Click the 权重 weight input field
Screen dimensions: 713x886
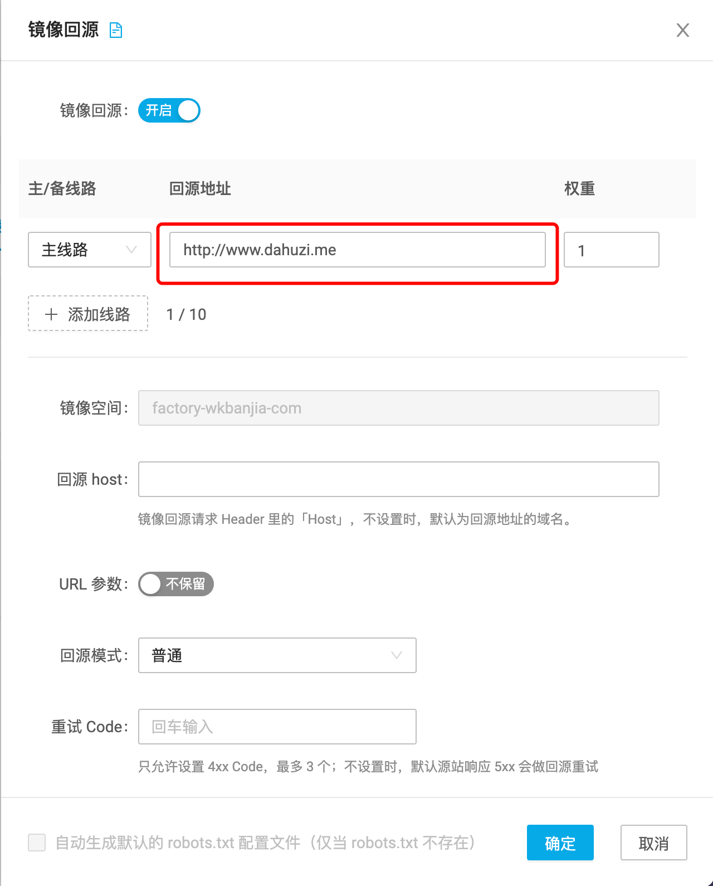pos(611,250)
